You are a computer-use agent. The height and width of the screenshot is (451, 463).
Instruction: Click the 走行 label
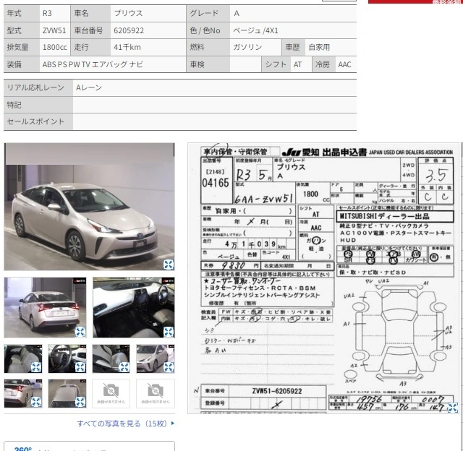click(x=82, y=47)
